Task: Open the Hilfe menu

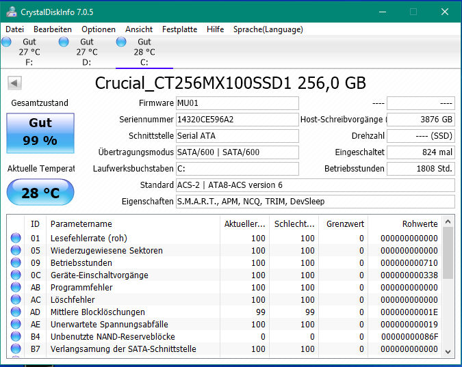Action: click(x=215, y=29)
